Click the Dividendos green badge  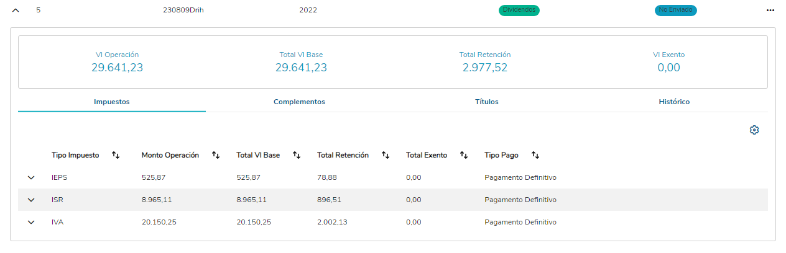(519, 11)
